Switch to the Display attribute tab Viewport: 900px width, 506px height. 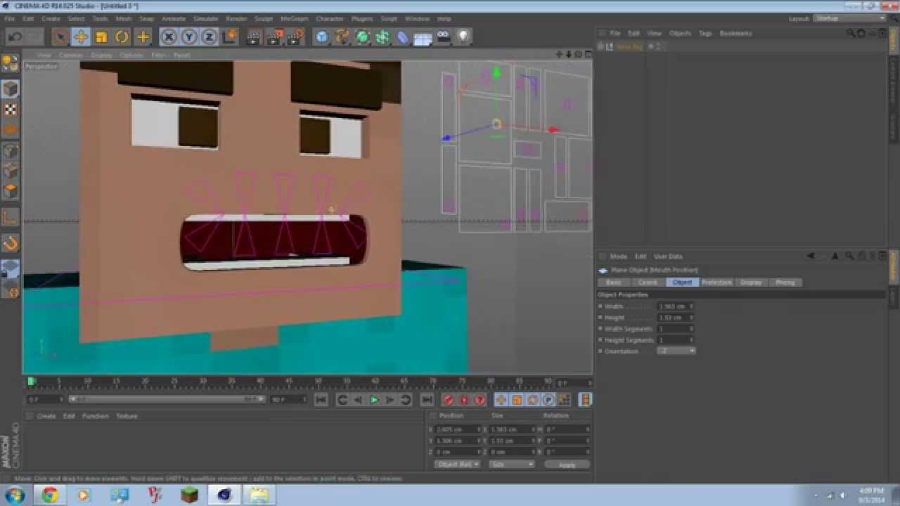coord(751,283)
